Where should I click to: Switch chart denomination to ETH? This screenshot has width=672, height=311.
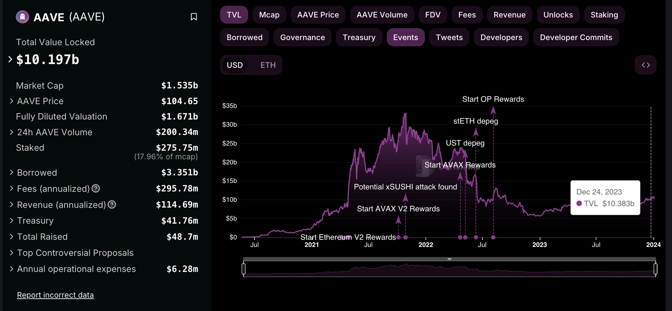click(x=268, y=65)
